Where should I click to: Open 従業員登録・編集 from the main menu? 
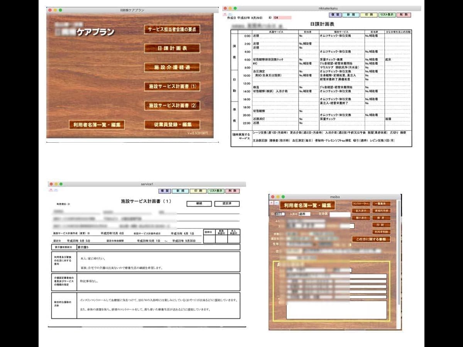coord(172,125)
